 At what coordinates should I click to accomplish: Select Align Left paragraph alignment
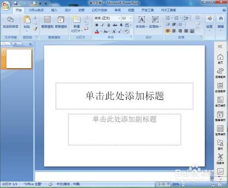coord(168,31)
